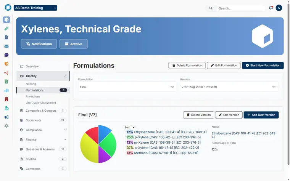Click the page vertical scrollbar
The width and height of the screenshot is (290, 181).
[x=288, y=84]
